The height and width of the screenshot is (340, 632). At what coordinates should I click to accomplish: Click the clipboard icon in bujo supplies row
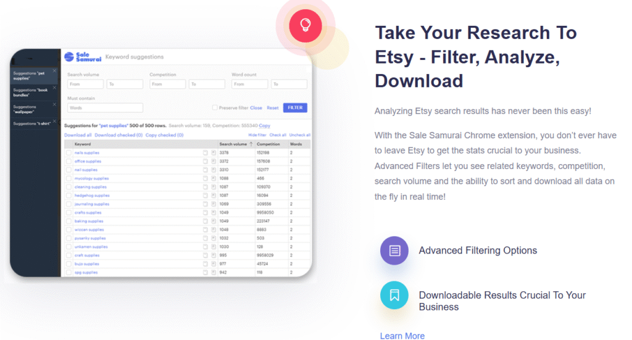[205, 264]
